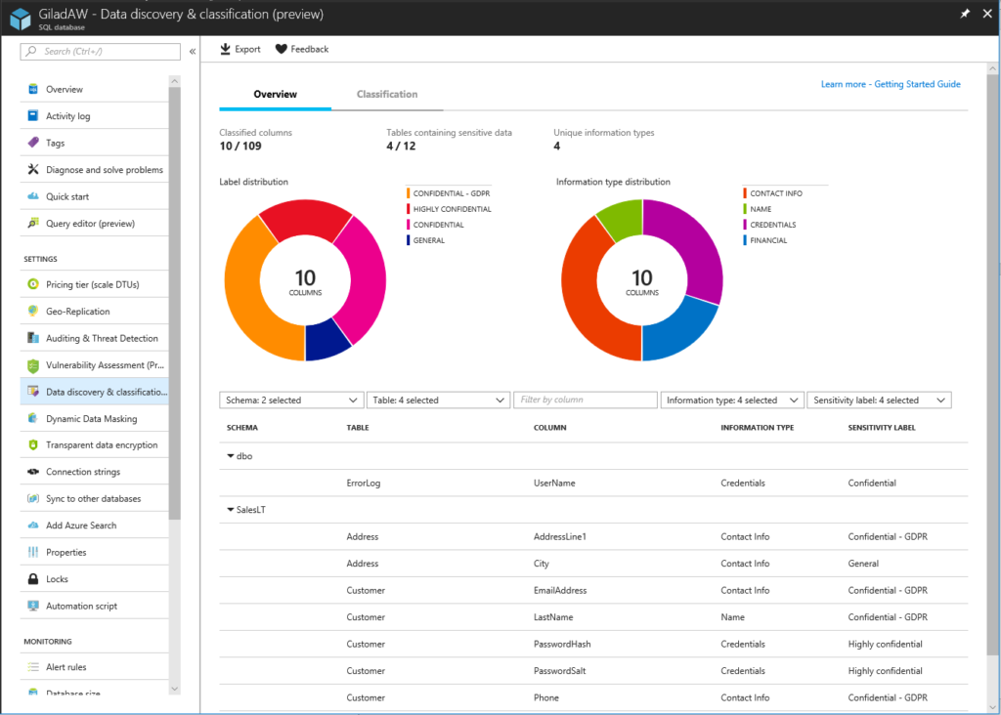Collapse the SalesLT schema group
1001x715 pixels.
pyautogui.click(x=227, y=509)
